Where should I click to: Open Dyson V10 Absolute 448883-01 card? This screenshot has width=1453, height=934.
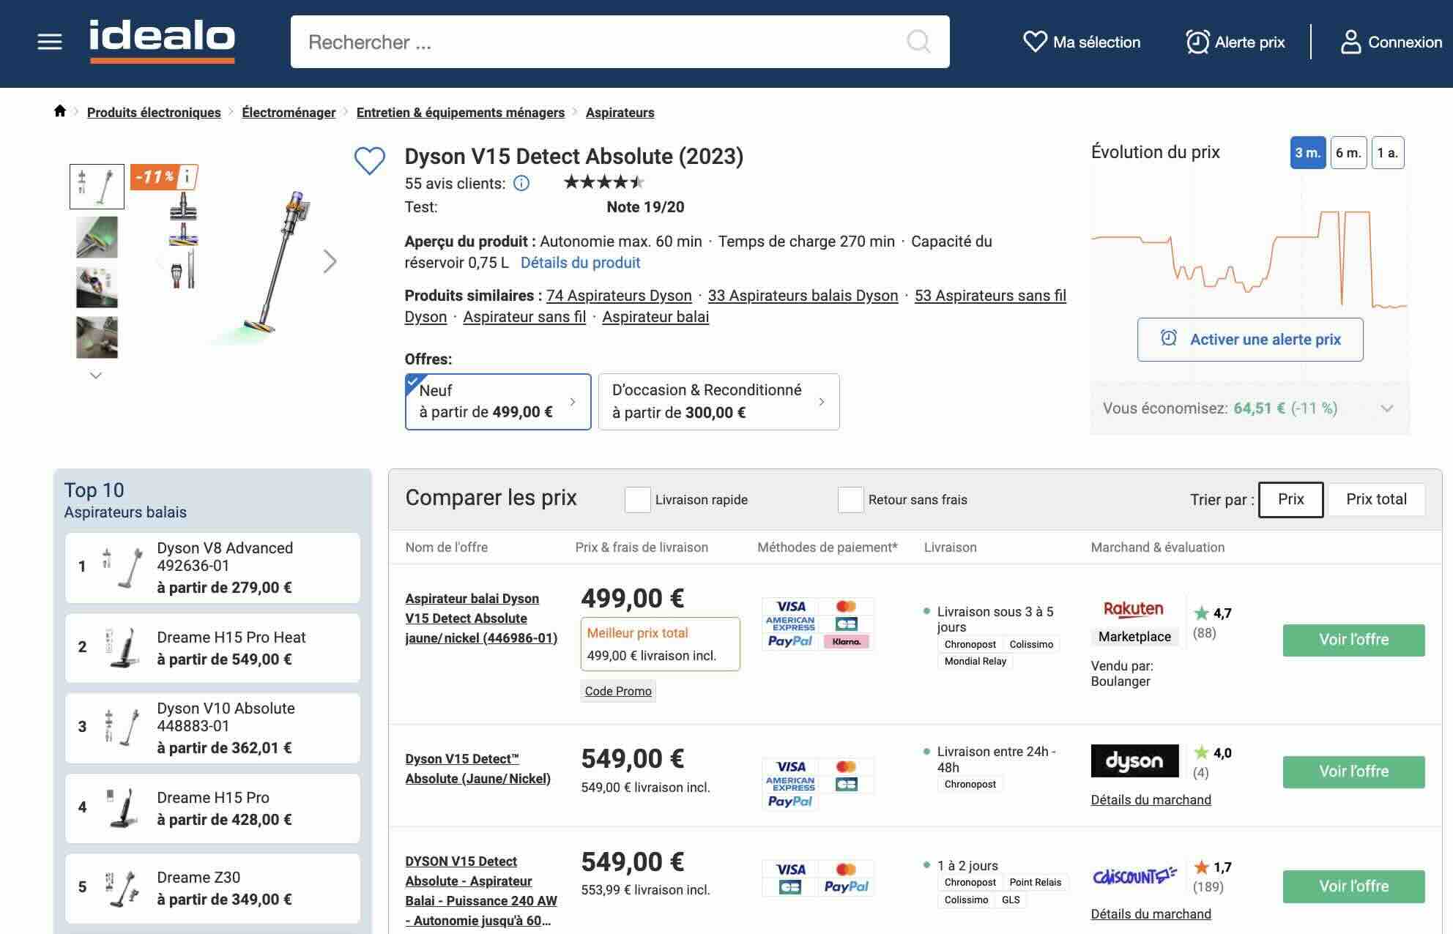[x=212, y=728]
